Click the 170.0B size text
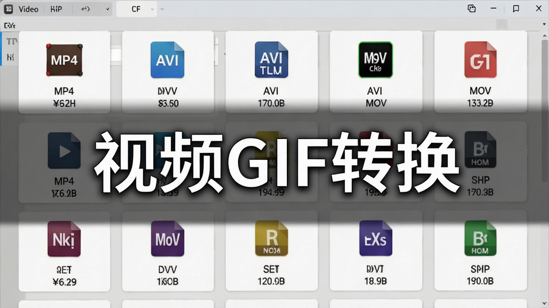Viewport: 549px width, 308px height. 271,103
